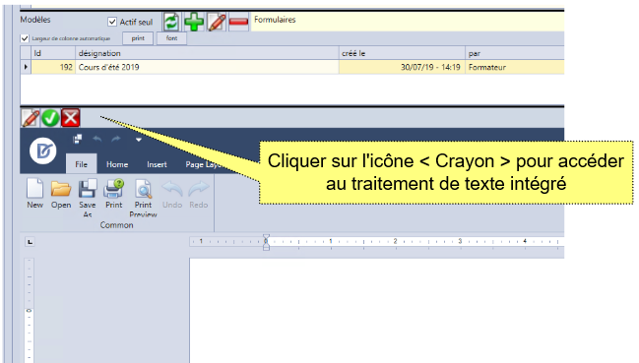Click the print button
Viewport: 639px width, 363px height.
pyautogui.click(x=138, y=38)
